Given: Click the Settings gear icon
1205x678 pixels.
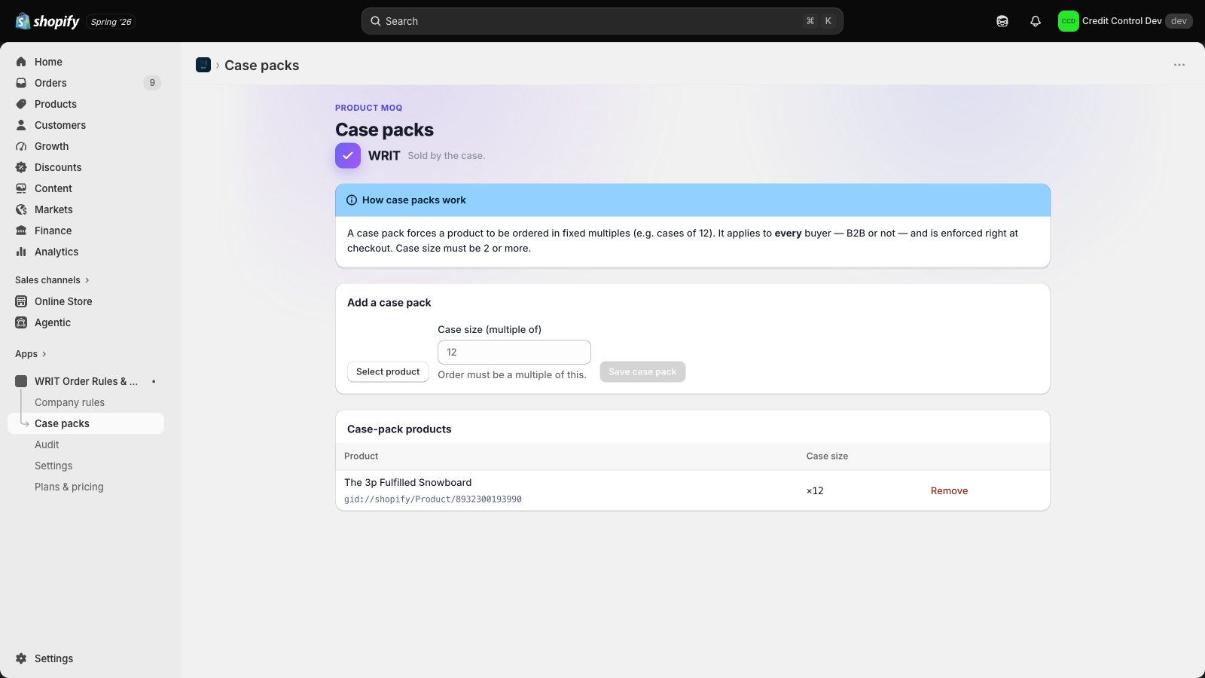Looking at the screenshot, I should pyautogui.click(x=21, y=658).
